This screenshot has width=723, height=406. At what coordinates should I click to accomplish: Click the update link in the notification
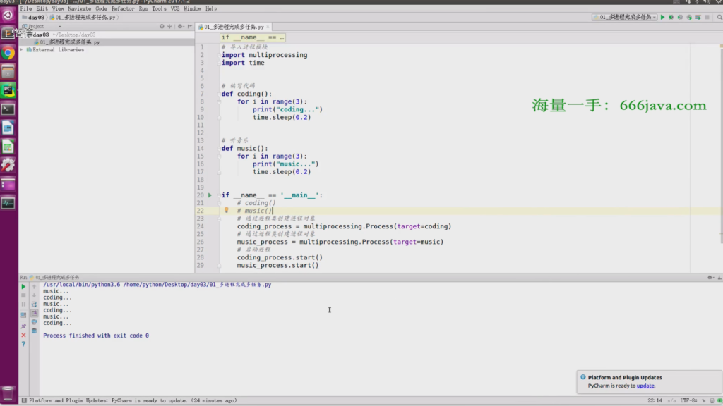645,386
